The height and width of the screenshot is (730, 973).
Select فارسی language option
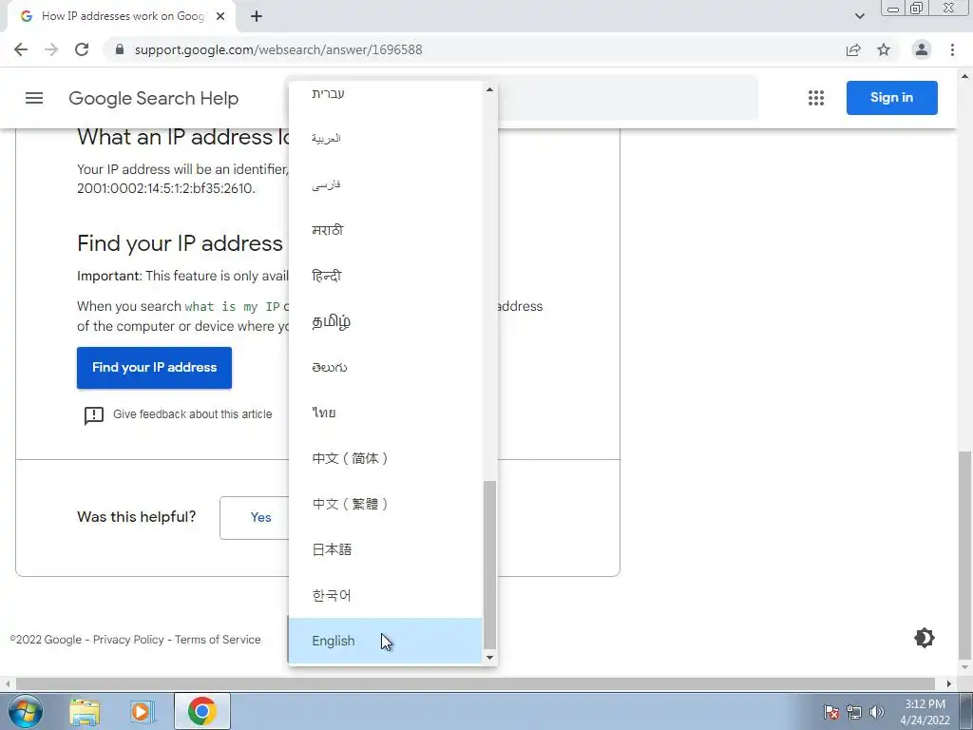tap(386, 184)
